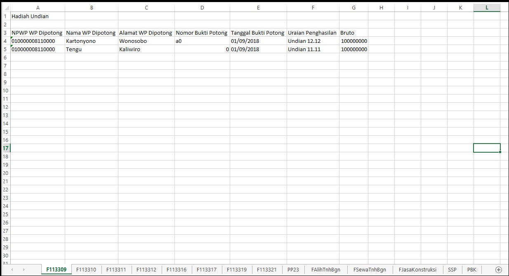The image size is (509, 276).
Task: Select the Bruto amount in Kartonyono row
Action: 353,41
